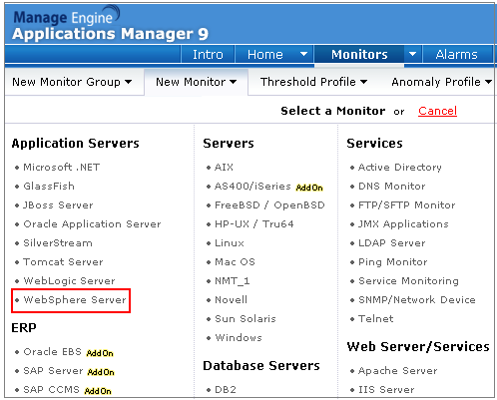The image size is (497, 400).
Task: Select DB2 database monitor
Action: (x=226, y=390)
